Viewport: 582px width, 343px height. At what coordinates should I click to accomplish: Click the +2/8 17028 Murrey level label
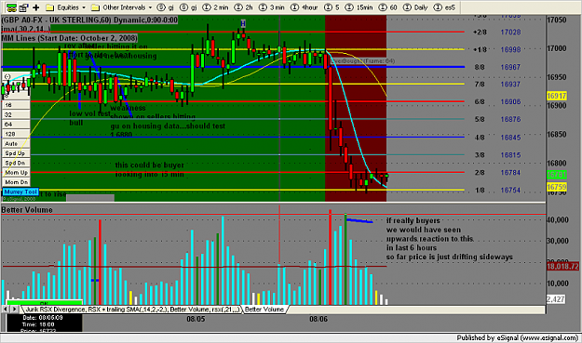point(496,33)
